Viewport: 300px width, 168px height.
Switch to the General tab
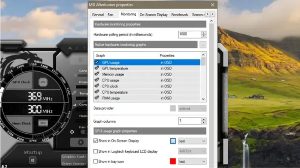98,15
